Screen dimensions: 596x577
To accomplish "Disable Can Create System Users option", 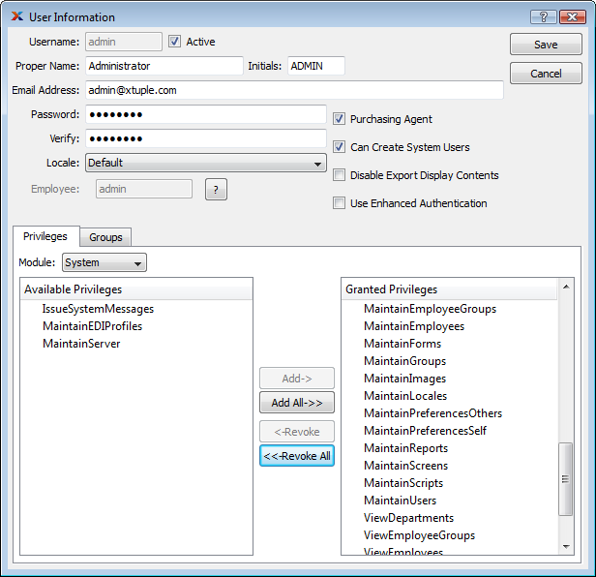I will coord(340,147).
